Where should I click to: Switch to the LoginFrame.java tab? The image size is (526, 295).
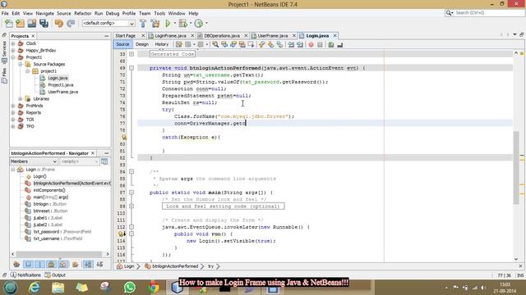coord(171,36)
